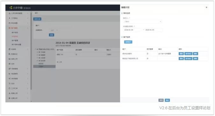Open the 执行人 dropdown in edit panel
Viewport: 215px width, 116px height.
pos(142,22)
